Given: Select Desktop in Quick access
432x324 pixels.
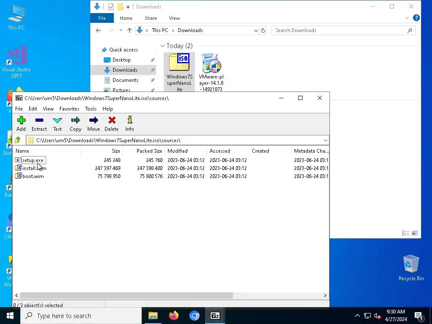Looking at the screenshot, I should pyautogui.click(x=121, y=60).
